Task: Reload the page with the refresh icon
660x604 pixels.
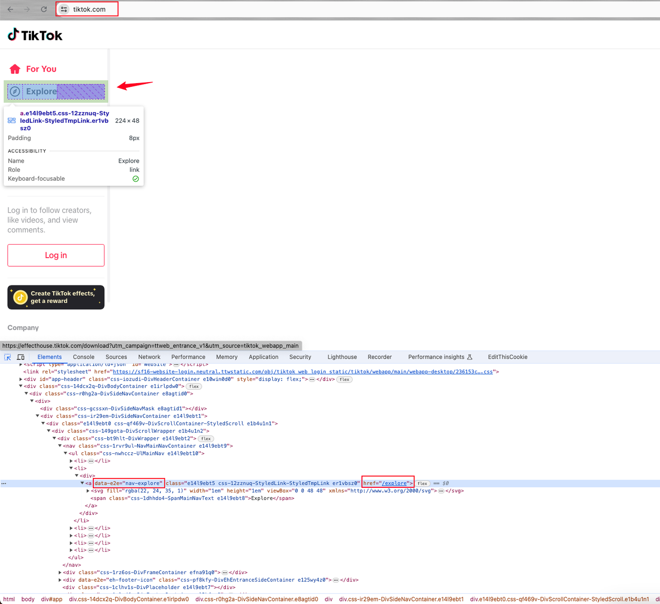Action: [x=44, y=9]
